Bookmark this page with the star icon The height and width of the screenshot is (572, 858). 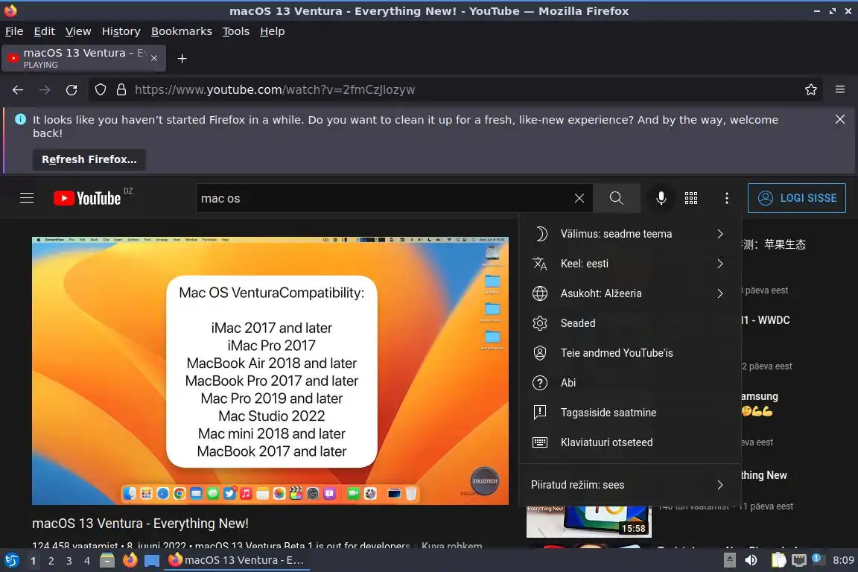tap(811, 90)
